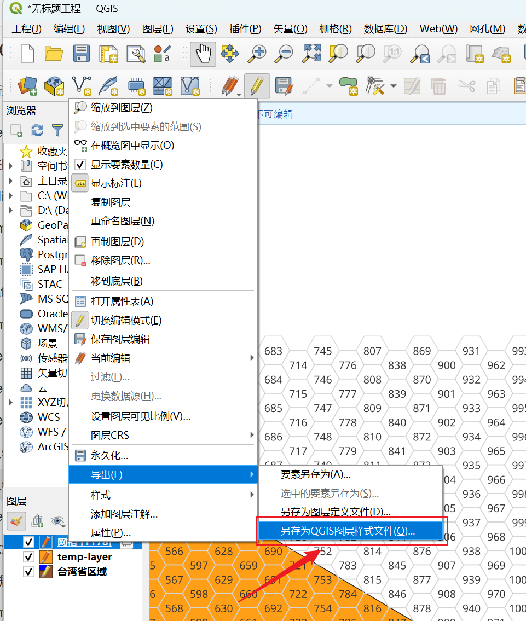The height and width of the screenshot is (621, 526).
Task: Click the New Shapefile Layer icon
Action: click(82, 85)
